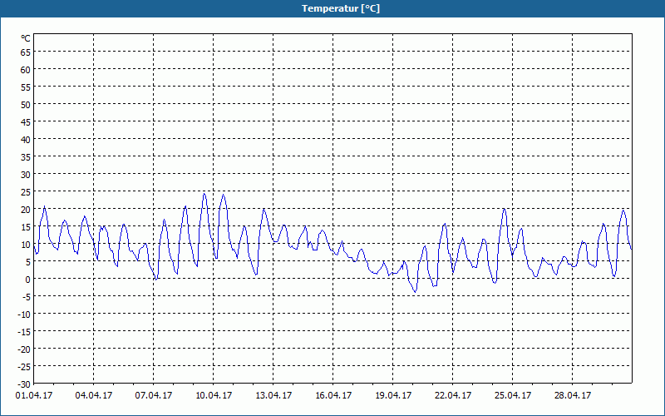Click the -25 value on the y-axis
665x416 pixels.
point(24,367)
